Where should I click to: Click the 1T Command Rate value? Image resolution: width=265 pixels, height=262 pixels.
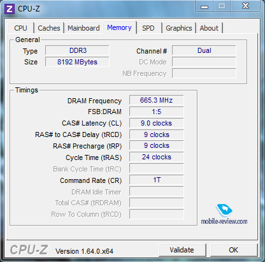click(x=157, y=180)
